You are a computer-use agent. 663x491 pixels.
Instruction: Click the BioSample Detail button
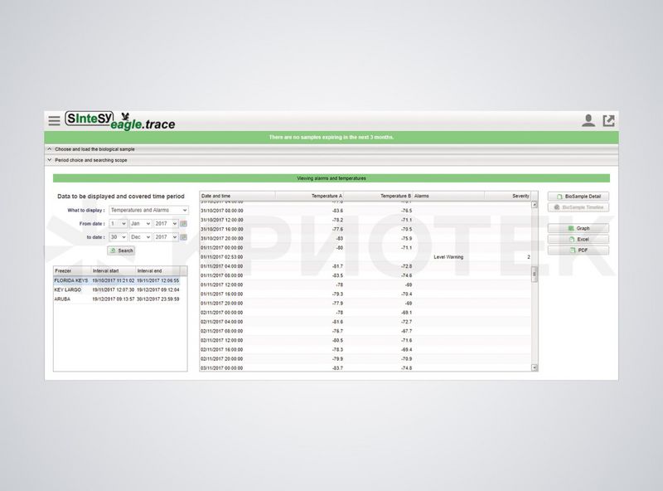point(578,197)
